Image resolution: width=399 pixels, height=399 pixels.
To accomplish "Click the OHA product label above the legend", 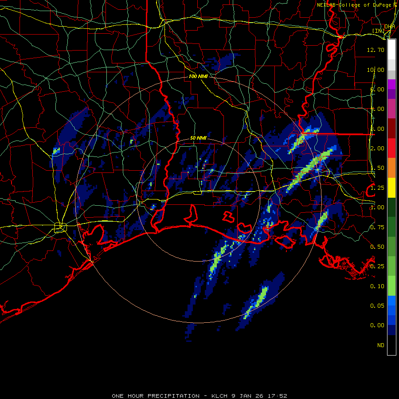I will tap(390, 27).
